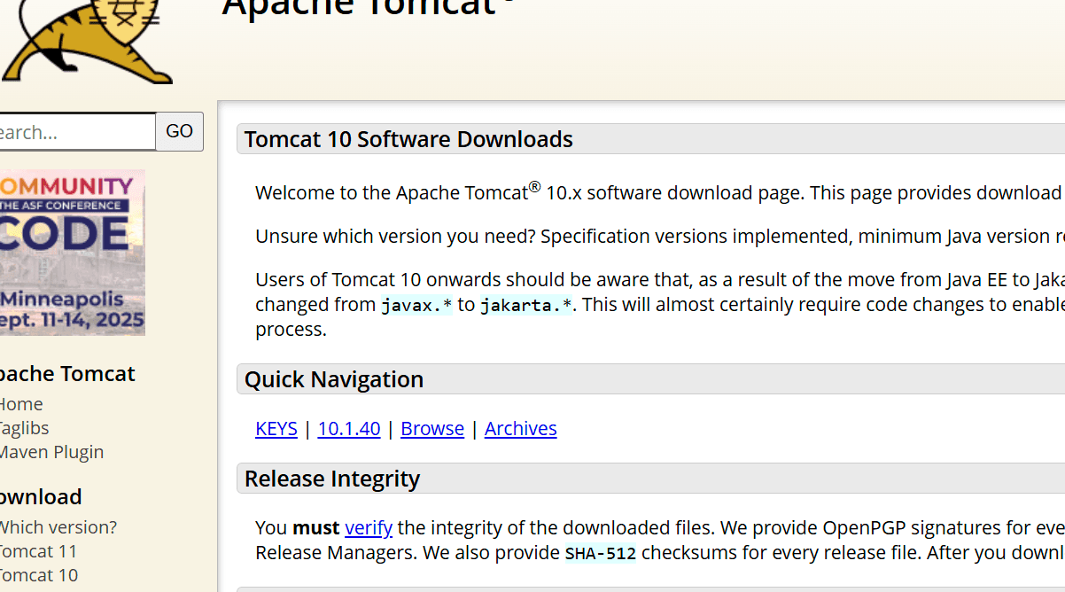The width and height of the screenshot is (1065, 592).
Task: Click the Apache Tomcat sidebar heading
Action: 67,373
